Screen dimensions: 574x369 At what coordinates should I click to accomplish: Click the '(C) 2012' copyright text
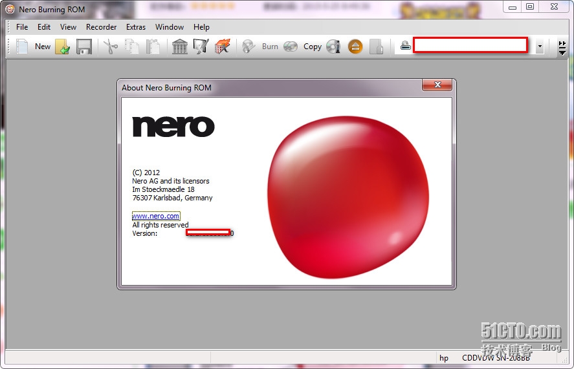(x=146, y=173)
